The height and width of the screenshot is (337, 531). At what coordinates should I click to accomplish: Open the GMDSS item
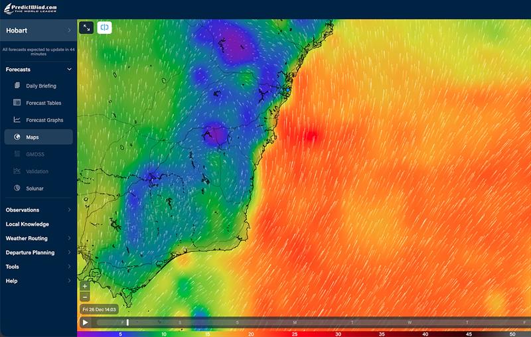pyautogui.click(x=35, y=155)
